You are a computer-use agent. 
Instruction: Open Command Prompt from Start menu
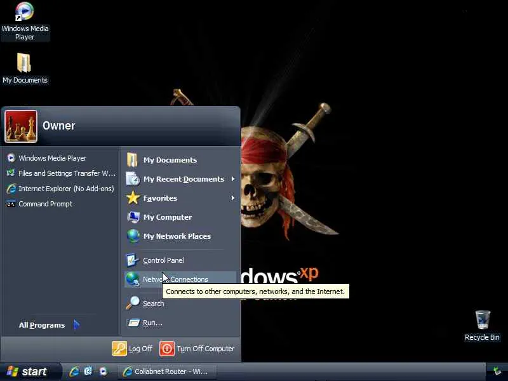tap(39, 204)
